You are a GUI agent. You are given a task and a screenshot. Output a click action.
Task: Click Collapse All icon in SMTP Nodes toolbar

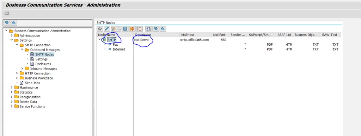click(163, 29)
